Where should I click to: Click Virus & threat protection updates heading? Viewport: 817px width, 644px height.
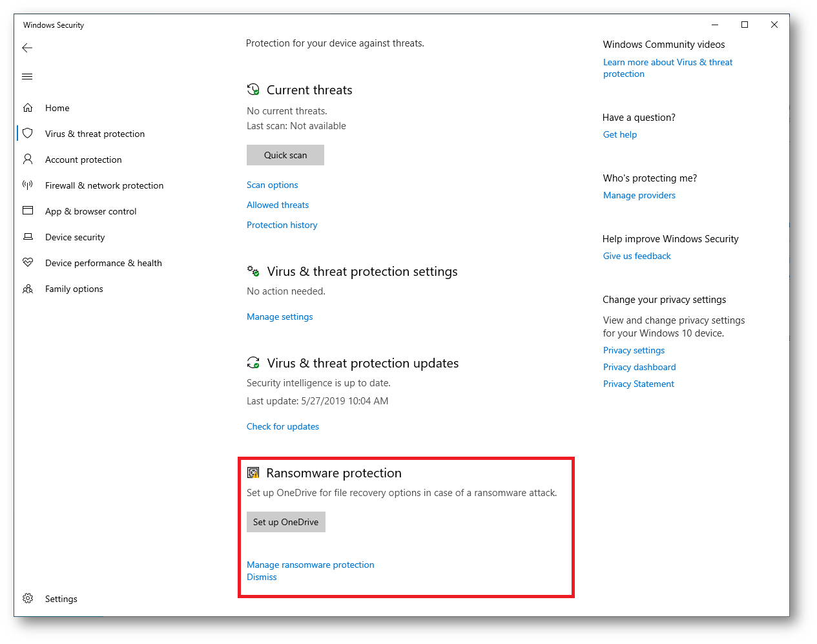tap(363, 363)
